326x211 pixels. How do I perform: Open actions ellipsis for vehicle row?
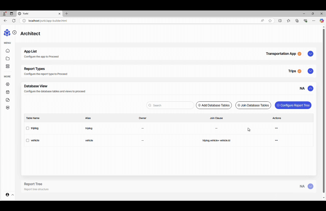pos(276,140)
